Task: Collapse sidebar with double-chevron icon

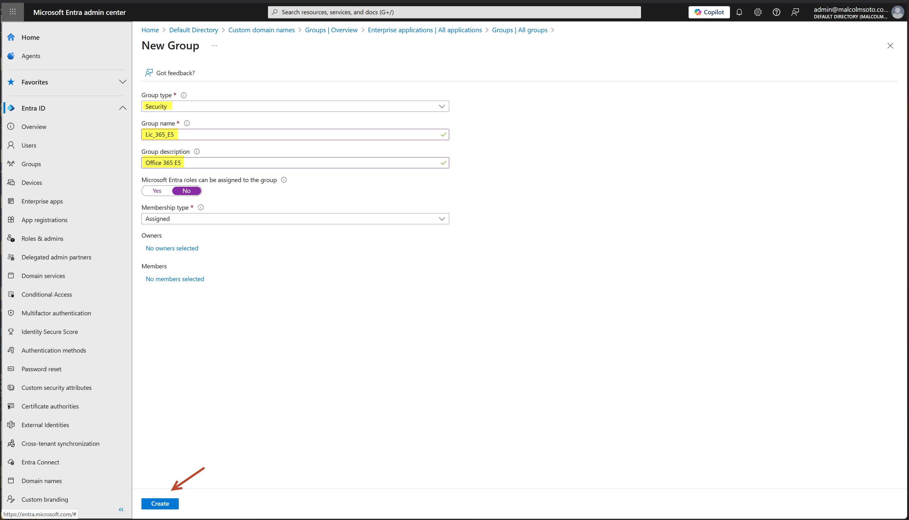Action: pos(121,510)
